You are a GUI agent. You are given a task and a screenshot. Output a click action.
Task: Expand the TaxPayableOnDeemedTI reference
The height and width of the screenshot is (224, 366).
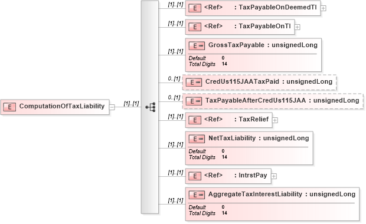(x=323, y=8)
